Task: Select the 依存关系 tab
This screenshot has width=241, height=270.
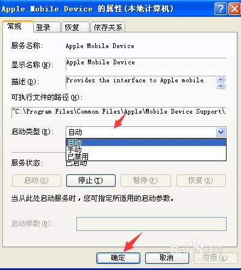Action: click(x=108, y=27)
